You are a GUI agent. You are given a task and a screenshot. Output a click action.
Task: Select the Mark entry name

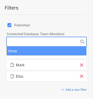(x=20, y=65)
